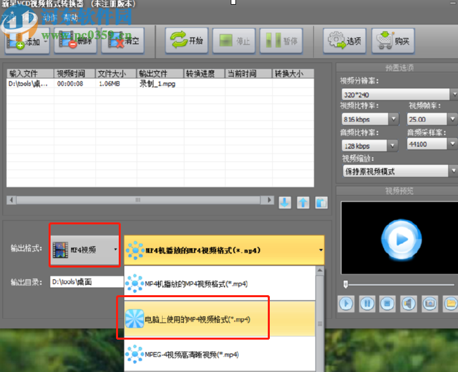The image size is (458, 372).
Task: Choose MP4机播放的MP4视频格式 from the list
Action: click(220, 284)
